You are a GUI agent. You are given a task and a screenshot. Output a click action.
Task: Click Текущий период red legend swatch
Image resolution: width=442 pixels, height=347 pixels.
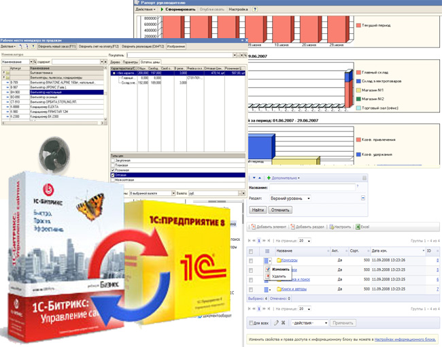(358, 25)
